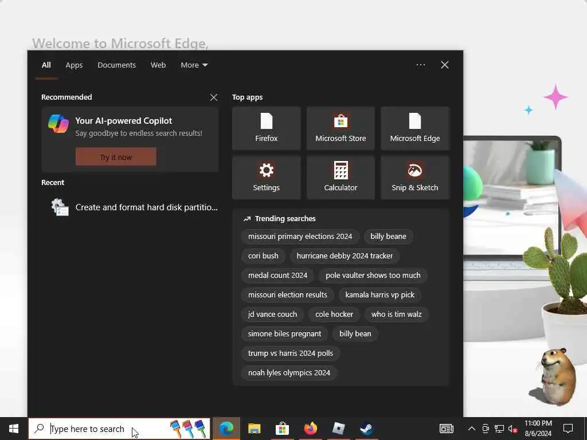Click the Start button on the taskbar
587x440 pixels.
14,429
